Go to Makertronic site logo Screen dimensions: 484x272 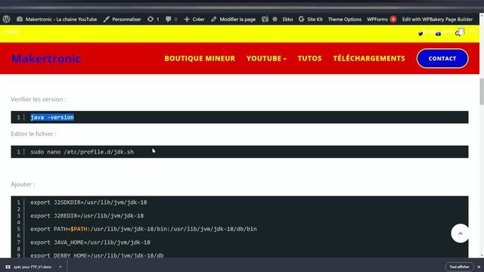[x=46, y=58]
